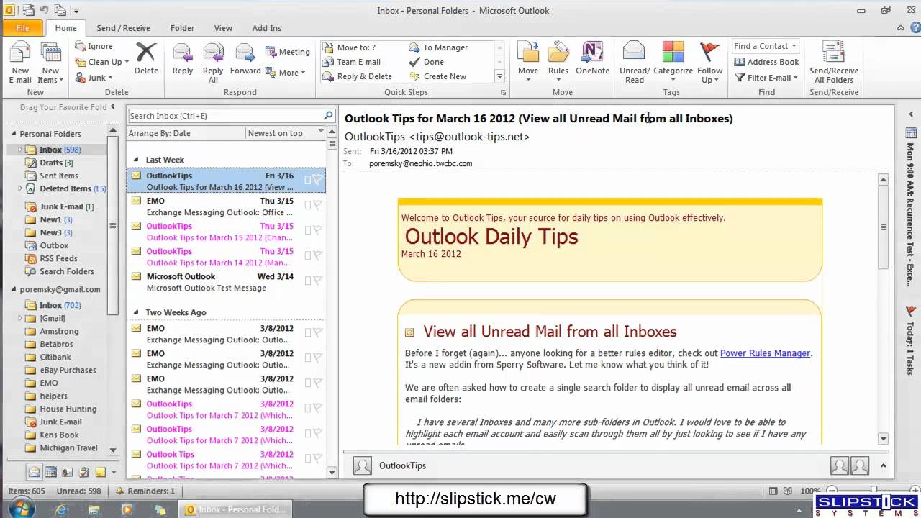Expand the Deleted Items folder
921x518 pixels.
20,188
